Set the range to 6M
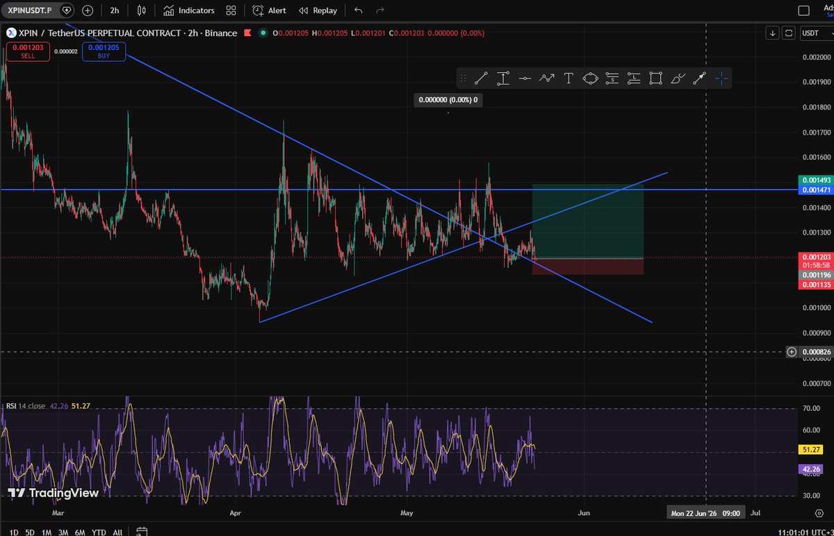 (80, 532)
